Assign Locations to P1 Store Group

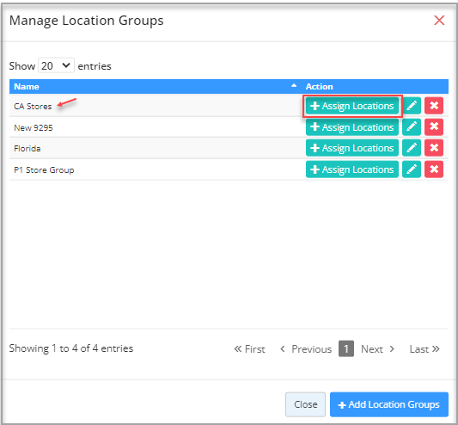pos(352,169)
